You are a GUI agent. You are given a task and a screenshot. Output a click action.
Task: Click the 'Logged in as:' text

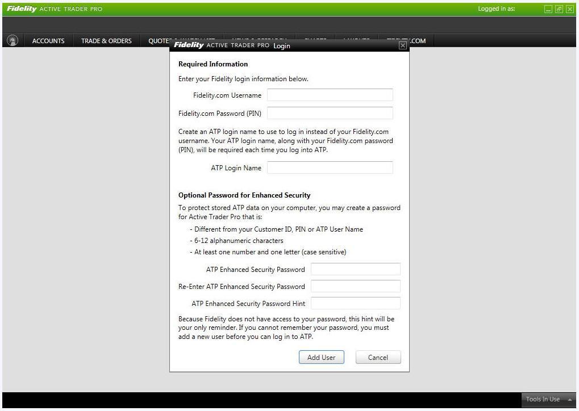tap(496, 9)
